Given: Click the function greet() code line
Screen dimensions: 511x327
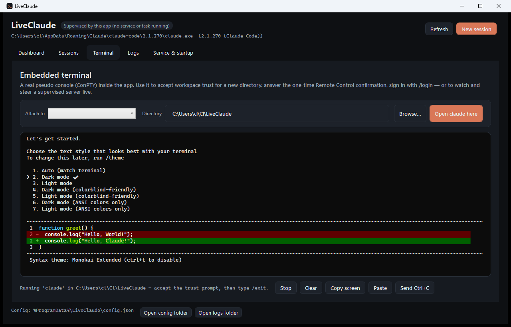Looking at the screenshot, I should [x=61, y=228].
